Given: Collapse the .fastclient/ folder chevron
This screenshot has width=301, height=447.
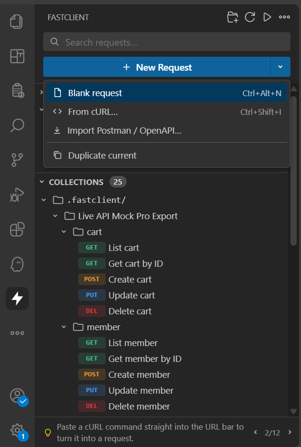Looking at the screenshot, I should (44, 200).
